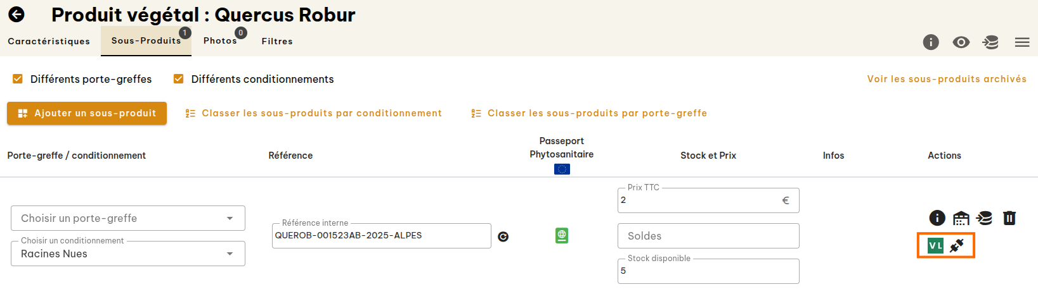Follow the Voir les sous-produits archivés link
Image resolution: width=1038 pixels, height=294 pixels.
click(947, 79)
